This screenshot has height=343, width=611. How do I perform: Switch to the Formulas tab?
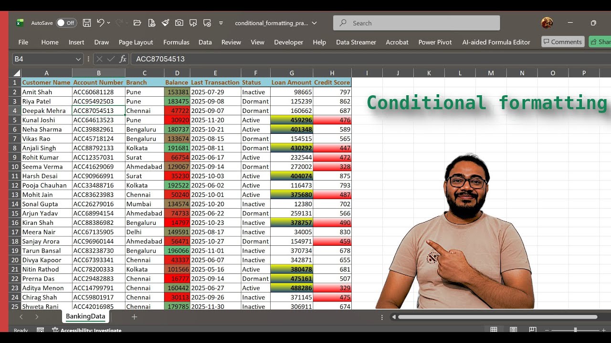[x=176, y=42]
